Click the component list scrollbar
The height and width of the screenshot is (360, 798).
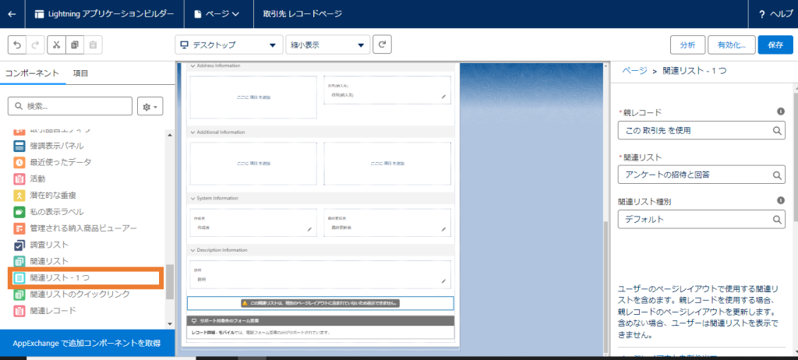[x=170, y=281]
